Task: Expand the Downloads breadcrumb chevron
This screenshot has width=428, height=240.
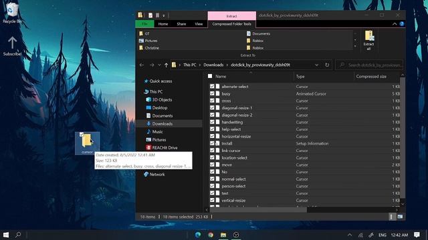Action: (x=227, y=65)
